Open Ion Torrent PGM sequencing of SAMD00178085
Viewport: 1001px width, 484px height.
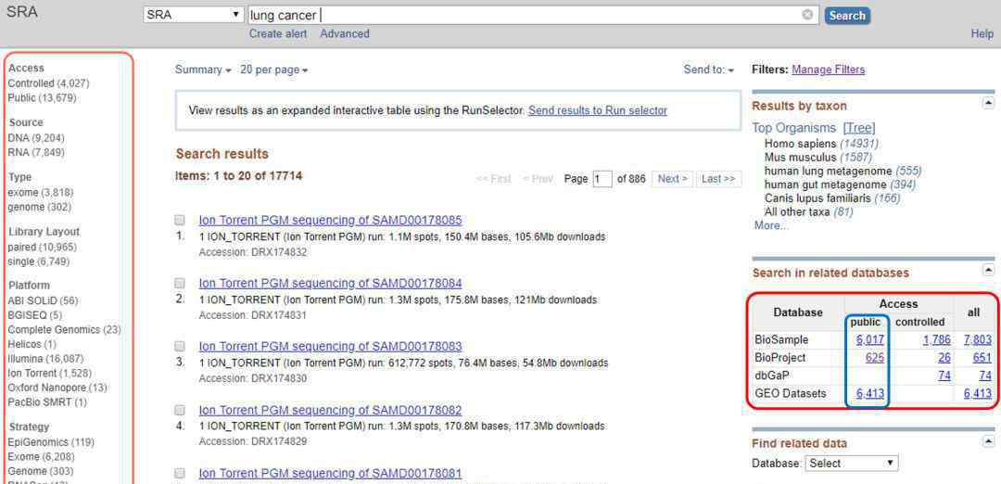(x=330, y=221)
